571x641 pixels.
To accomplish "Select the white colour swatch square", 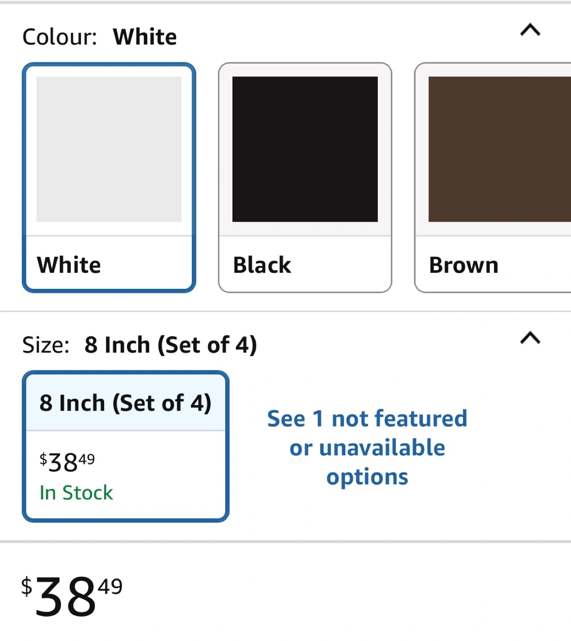I will tap(109, 149).
